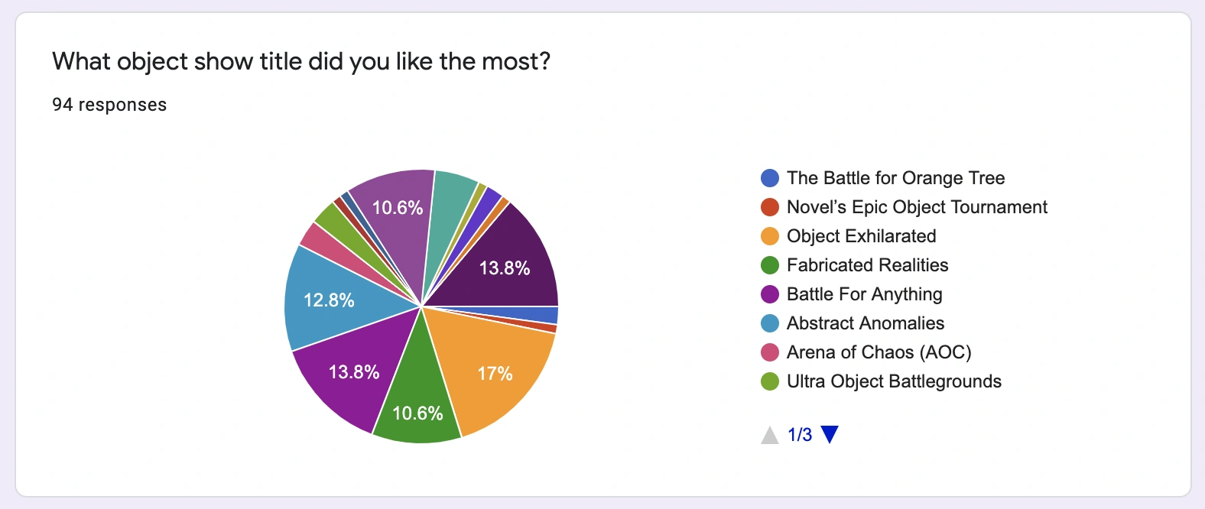Click the light blue Abstract Anomalies legend dot
Viewport: 1205px width, 509px height.
click(x=770, y=323)
